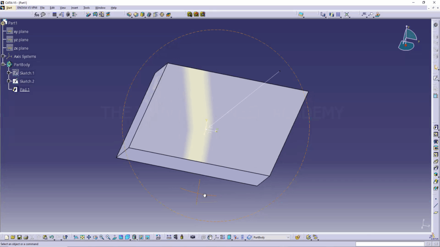The image size is (440, 247).
Task: Click the Start menu button
Action: 9,8
